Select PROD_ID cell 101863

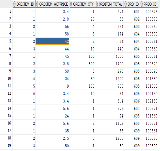tap(149, 86)
